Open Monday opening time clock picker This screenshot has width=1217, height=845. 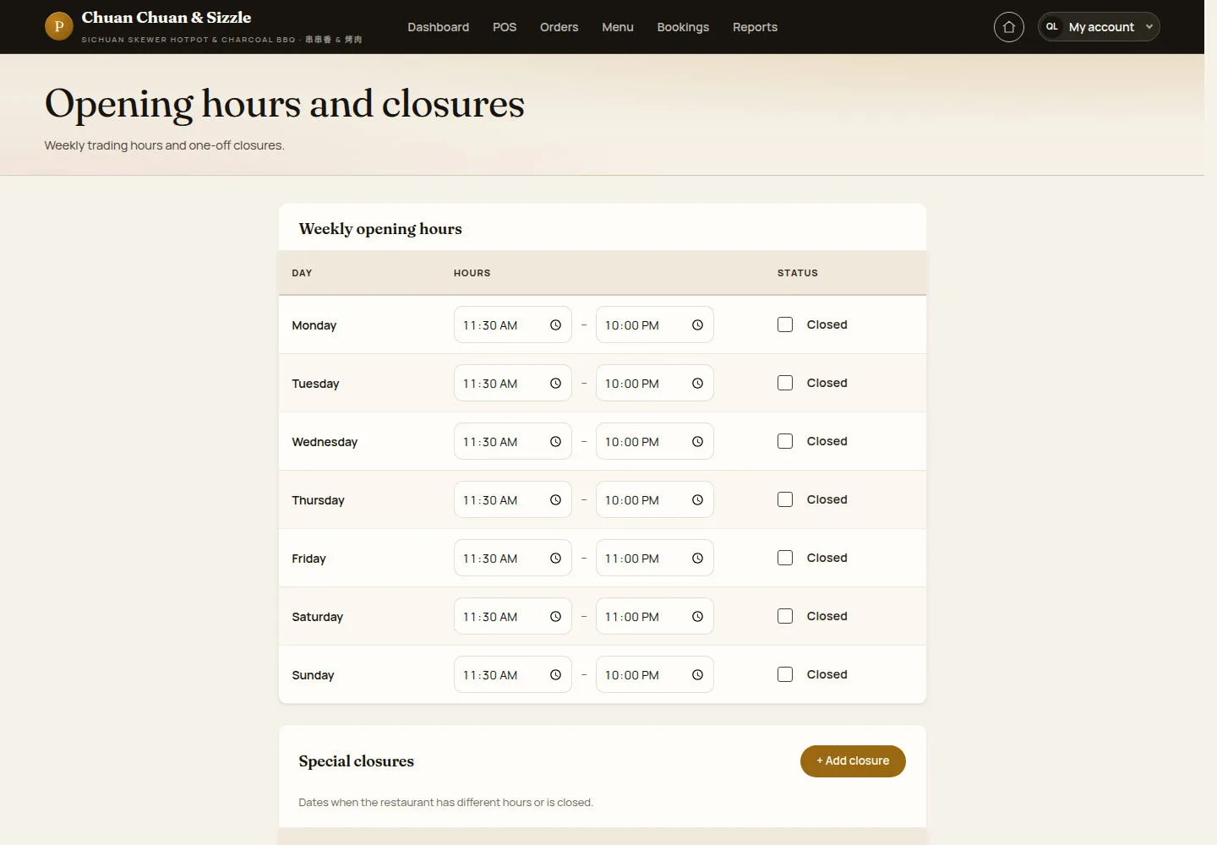point(555,325)
